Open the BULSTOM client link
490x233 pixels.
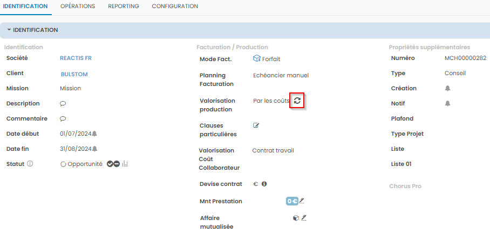74,74
